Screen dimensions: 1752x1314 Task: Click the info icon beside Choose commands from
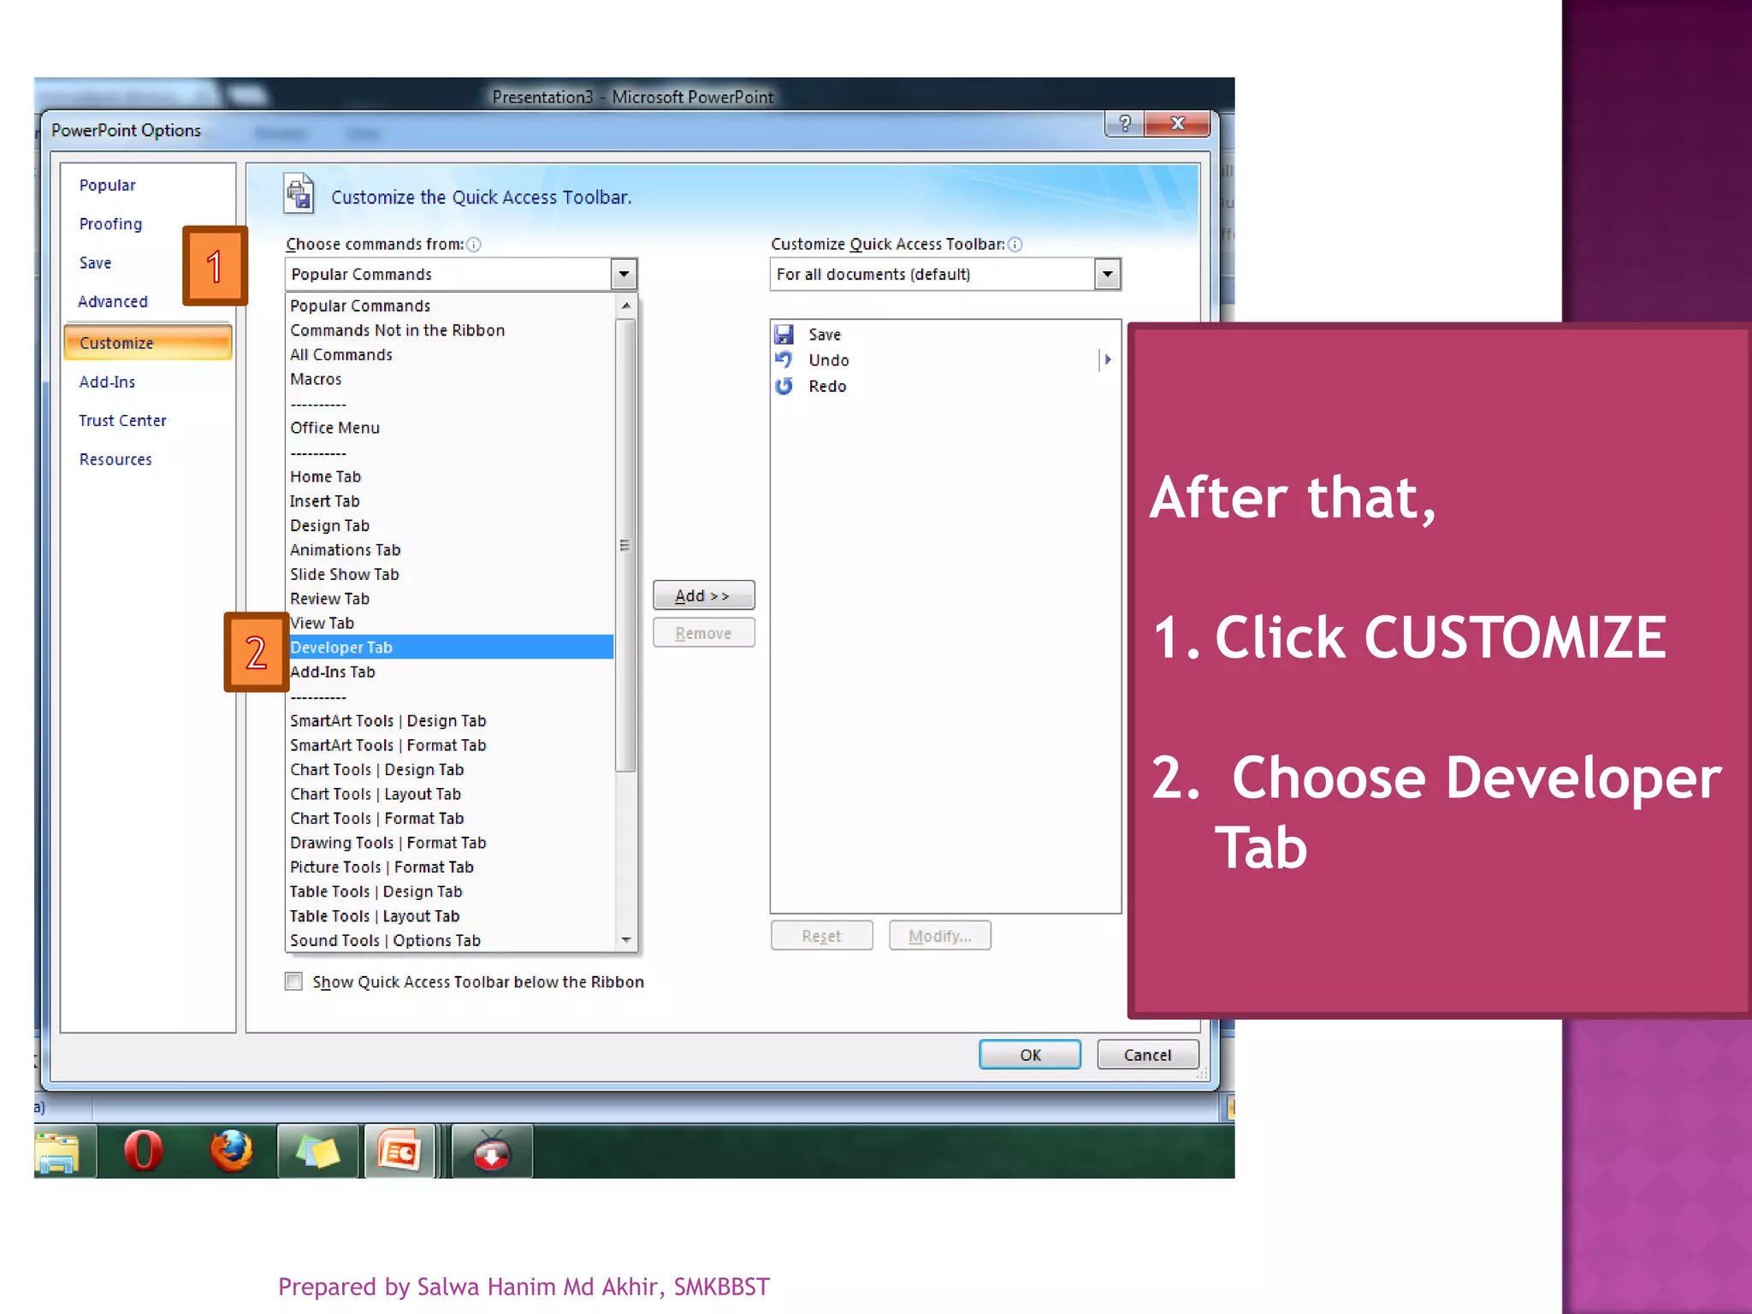(x=474, y=245)
